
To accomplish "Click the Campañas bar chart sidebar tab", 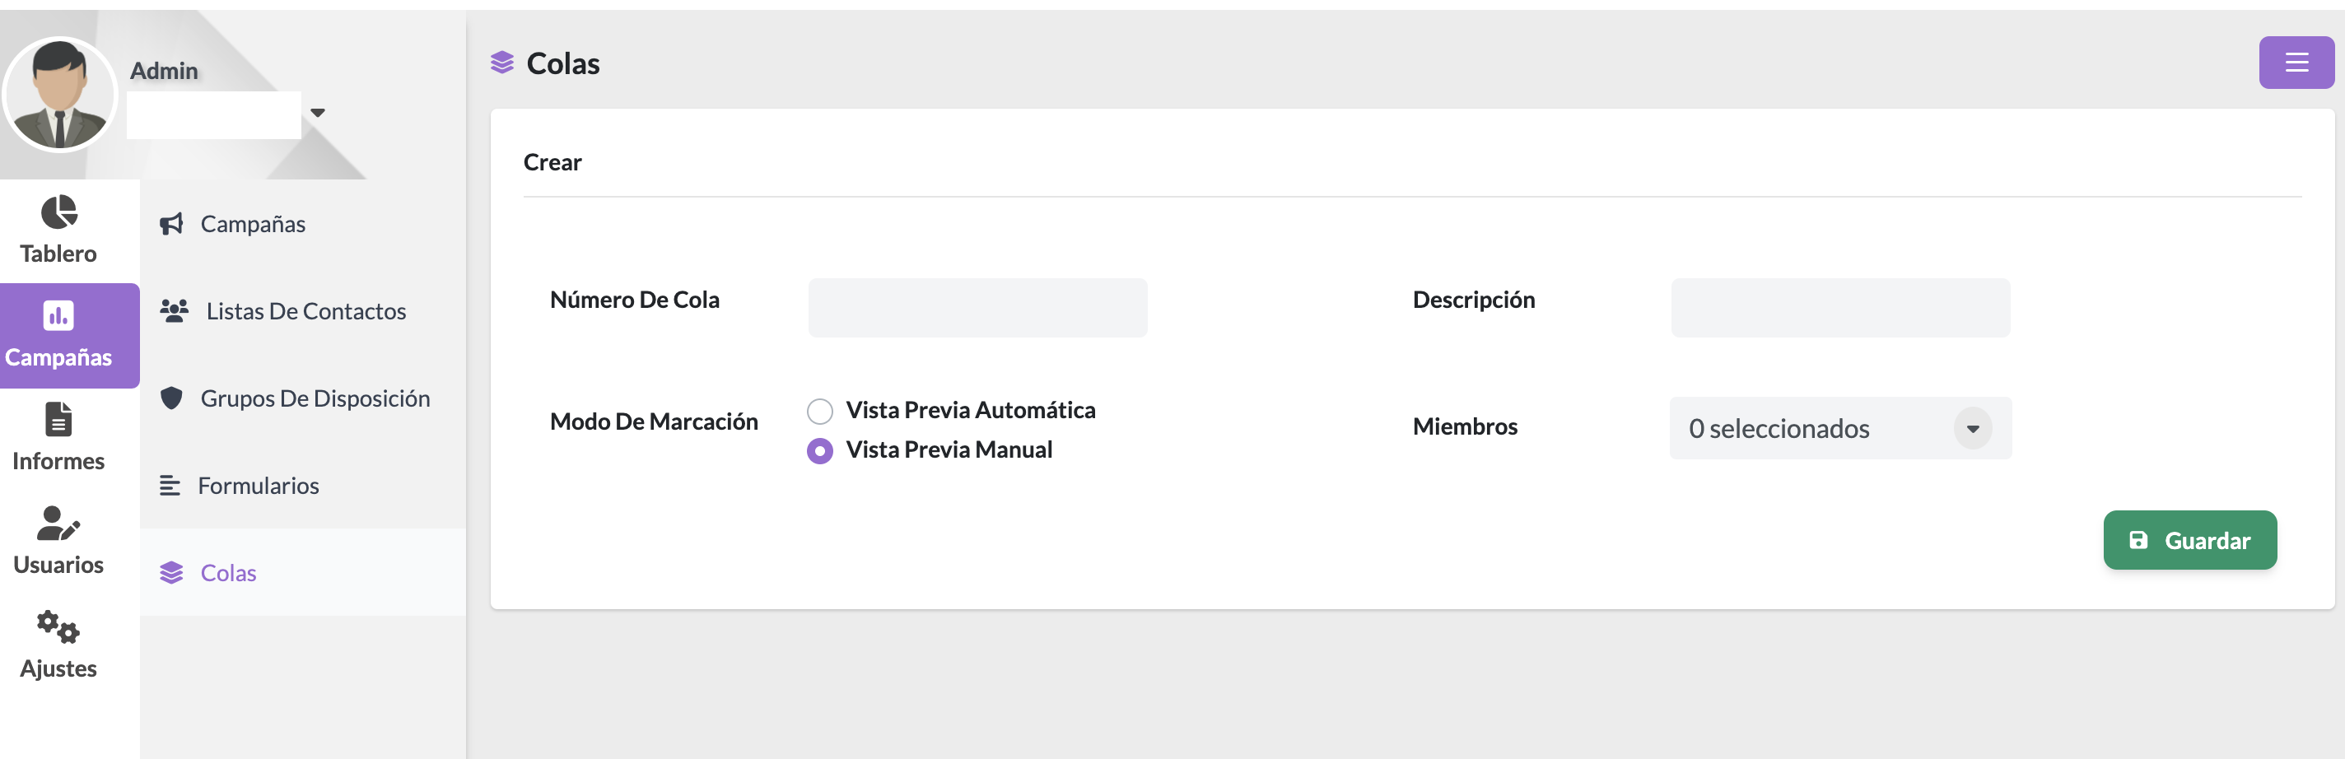I will (x=59, y=335).
